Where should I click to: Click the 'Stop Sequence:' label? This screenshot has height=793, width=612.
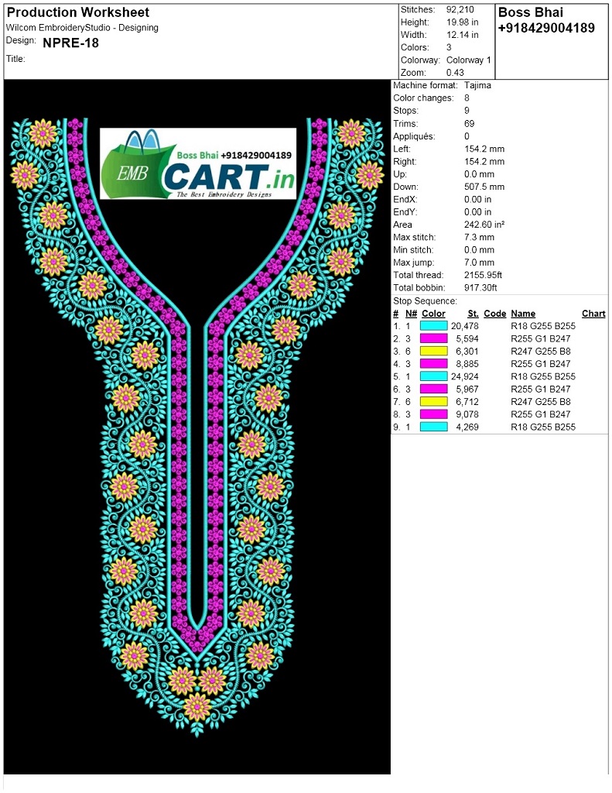click(x=425, y=301)
